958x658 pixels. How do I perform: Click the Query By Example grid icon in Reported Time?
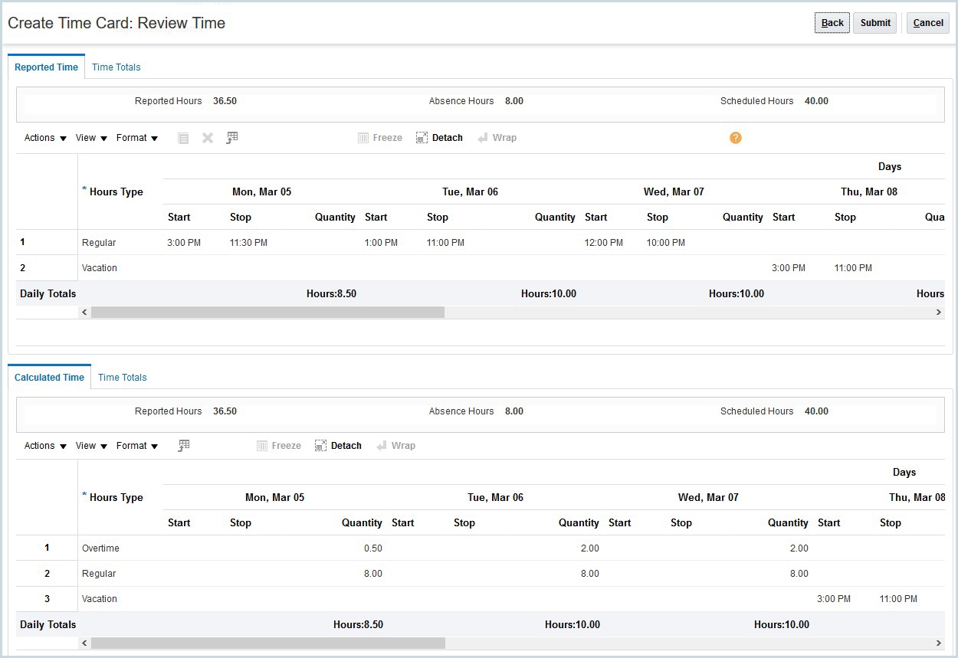pyautogui.click(x=232, y=137)
